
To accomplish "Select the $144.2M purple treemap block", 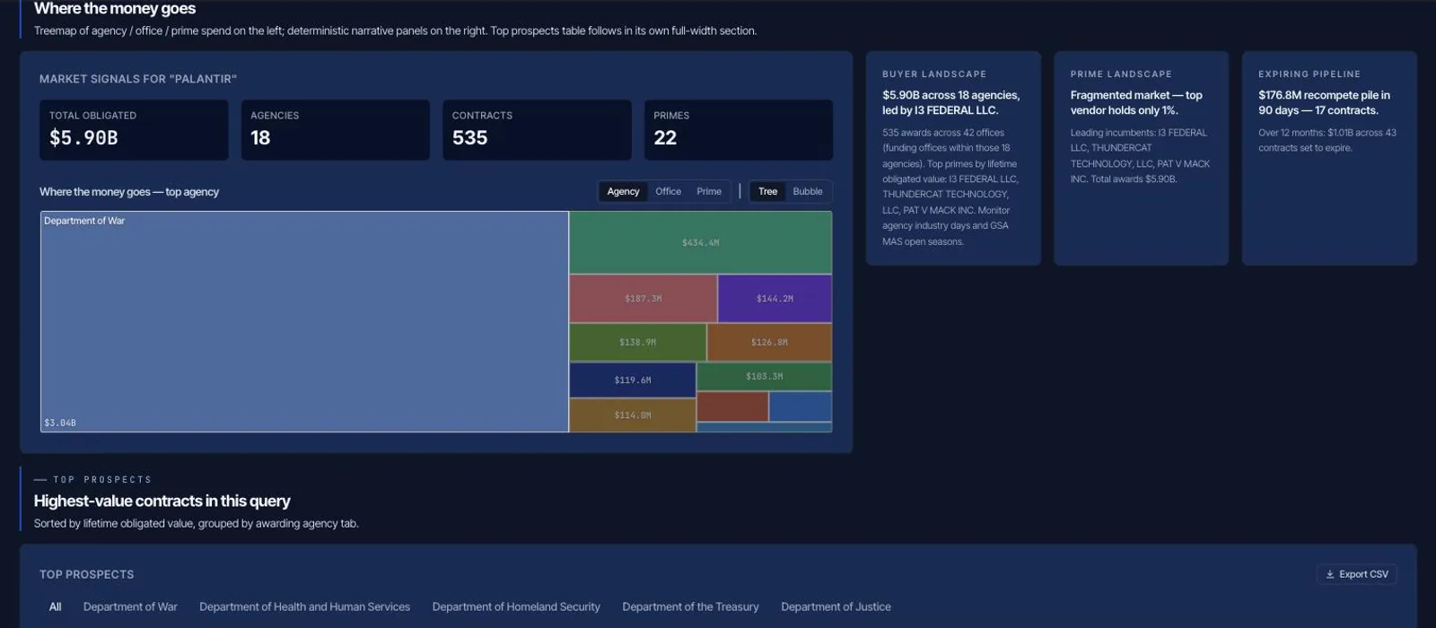I will pyautogui.click(x=775, y=299).
